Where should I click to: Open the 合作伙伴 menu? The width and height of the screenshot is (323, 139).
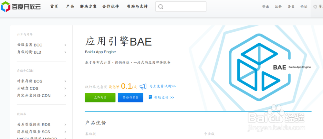pos(110,6)
